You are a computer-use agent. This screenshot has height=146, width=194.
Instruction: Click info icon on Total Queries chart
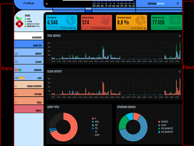[x=179, y=36]
